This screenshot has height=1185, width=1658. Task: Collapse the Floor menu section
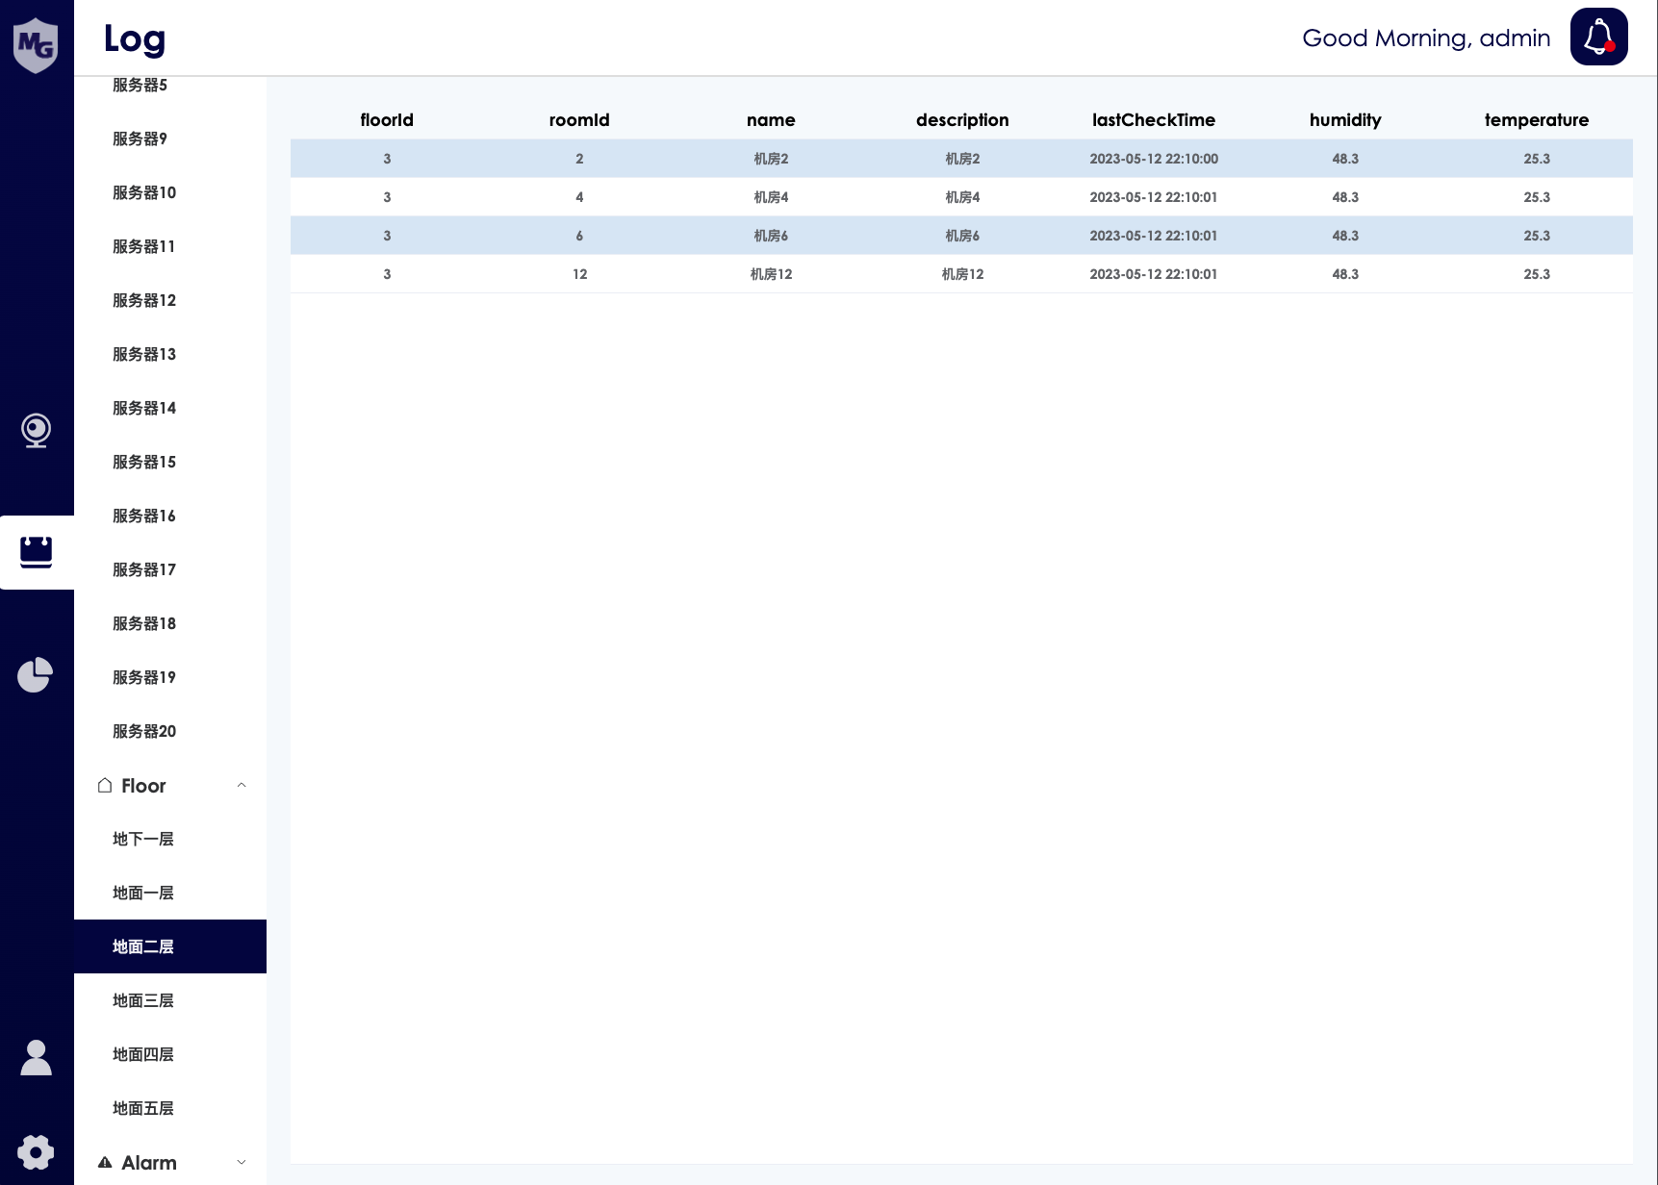[242, 786]
